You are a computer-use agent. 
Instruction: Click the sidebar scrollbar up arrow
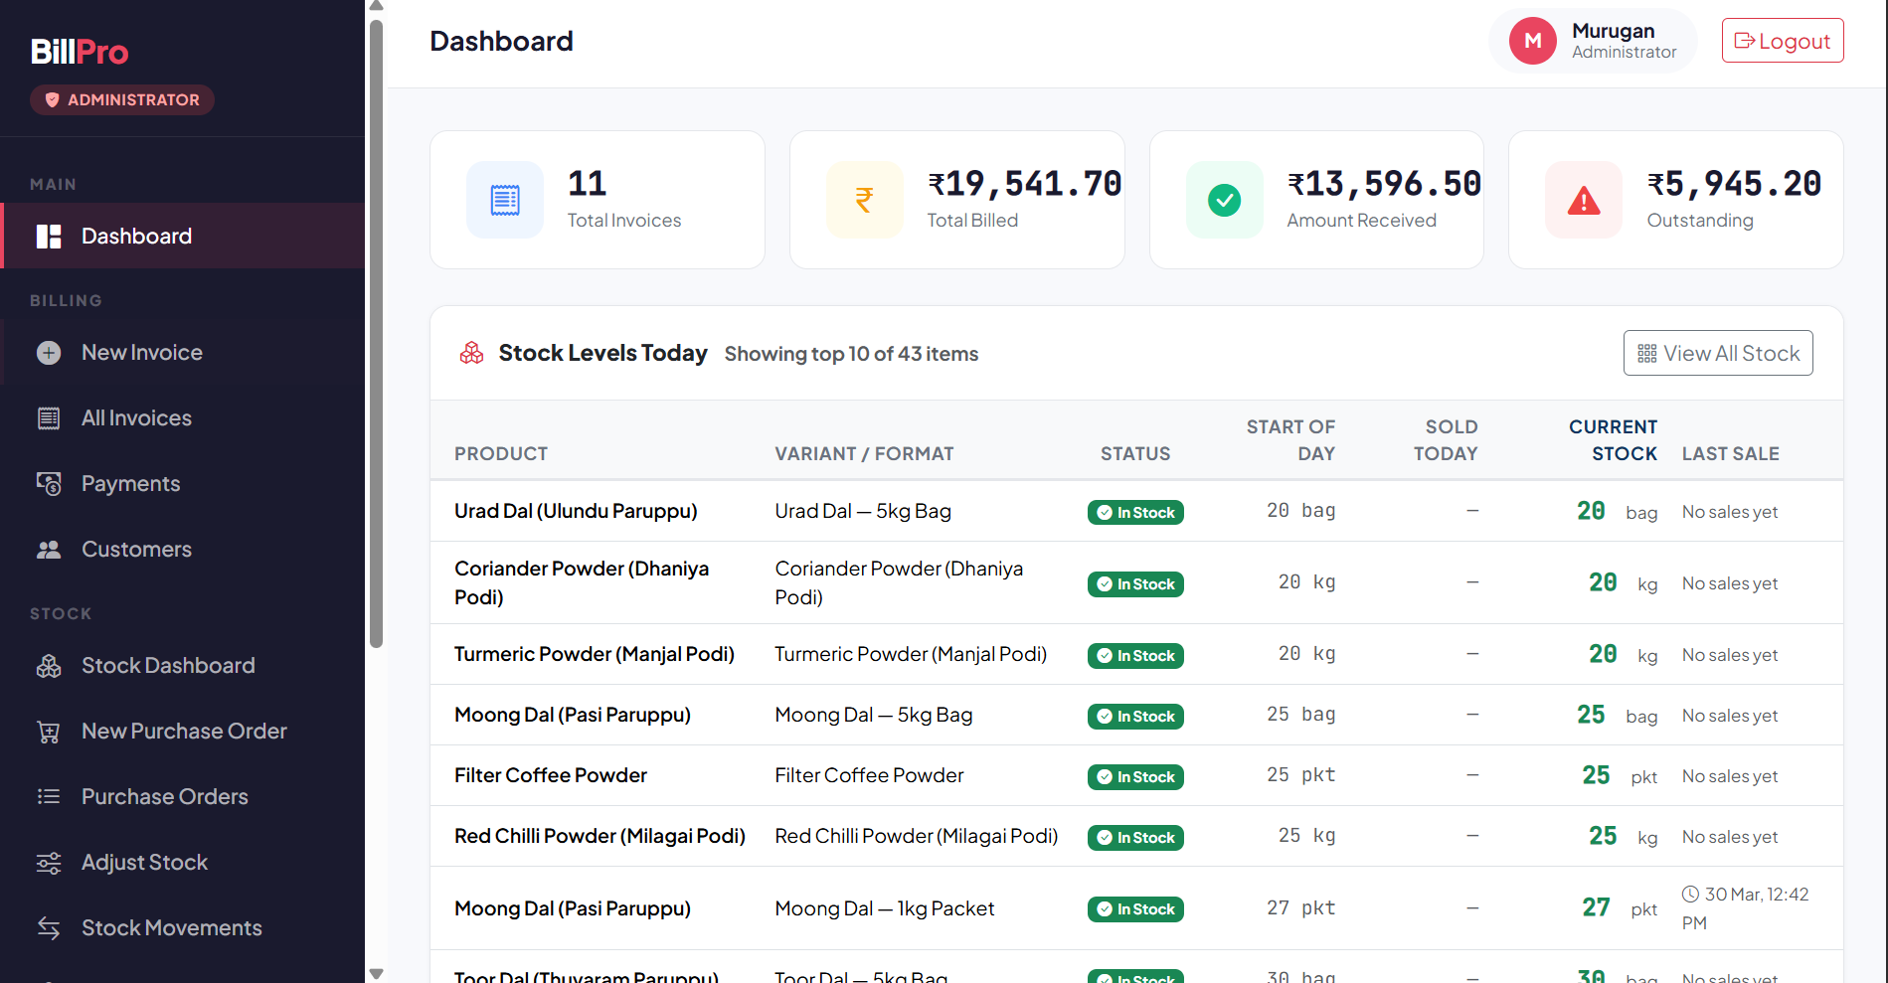[x=376, y=6]
